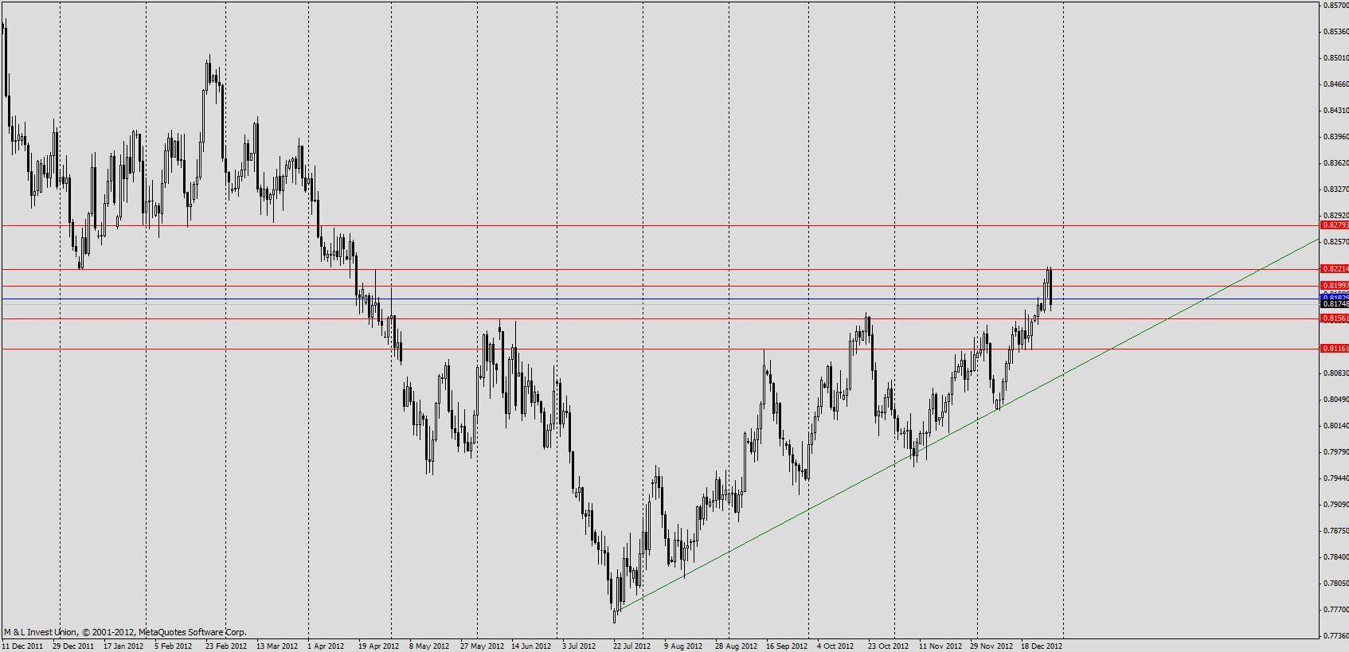Select the 0.8156 red price level tag
Screen dimensions: 1349x652
pos(1335,318)
